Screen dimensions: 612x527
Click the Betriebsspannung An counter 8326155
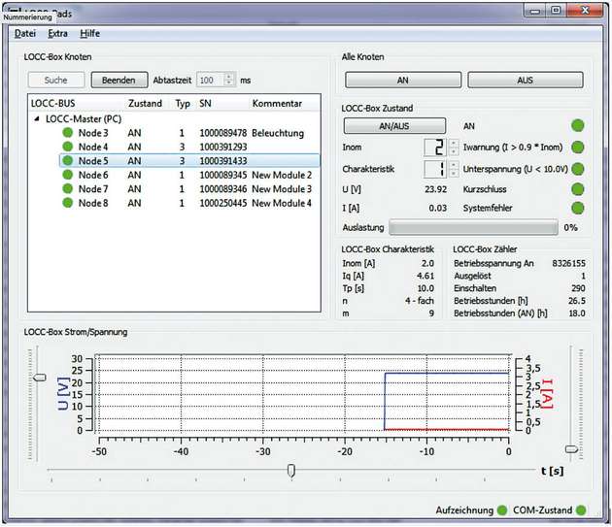(568, 264)
